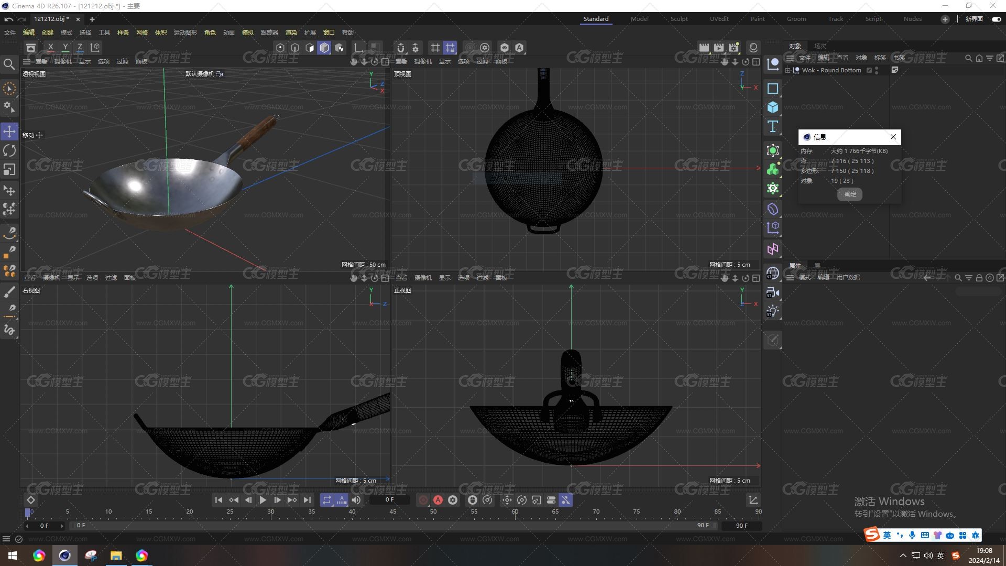Toggle Z axis lock
Viewport: 1006px width, 566px height.
click(x=80, y=48)
